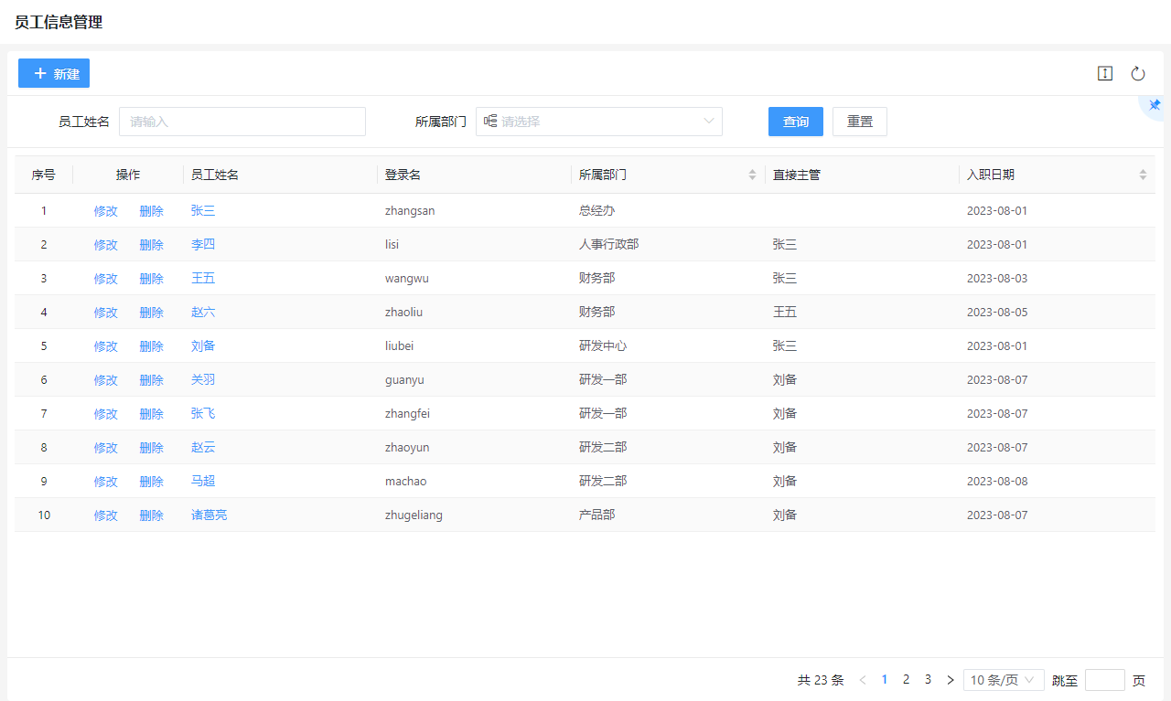Sort by 所属部门 column sort arrows
This screenshot has width=1171, height=701.
752,175
